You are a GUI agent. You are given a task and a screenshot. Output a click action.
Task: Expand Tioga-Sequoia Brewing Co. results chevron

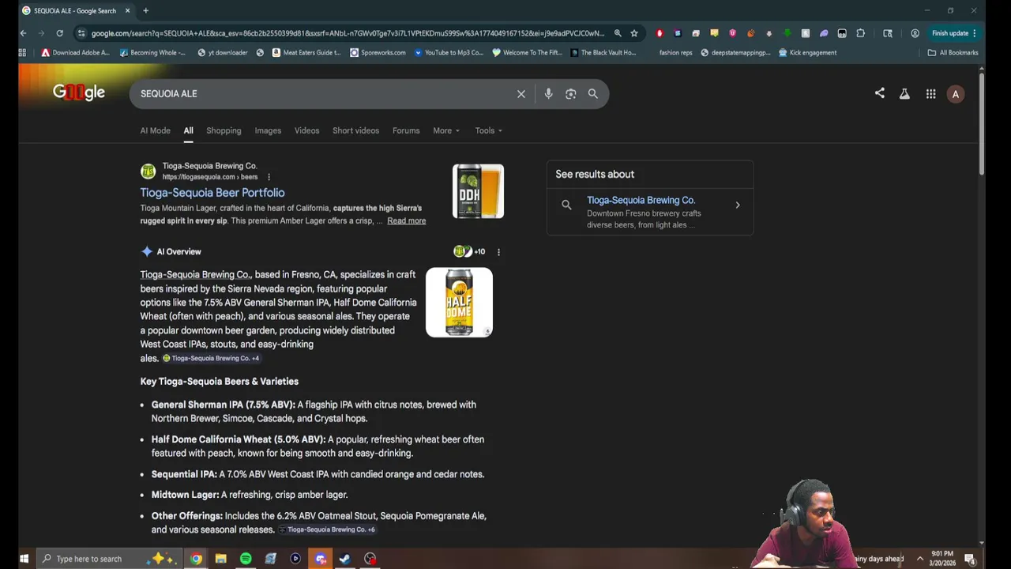(x=738, y=205)
